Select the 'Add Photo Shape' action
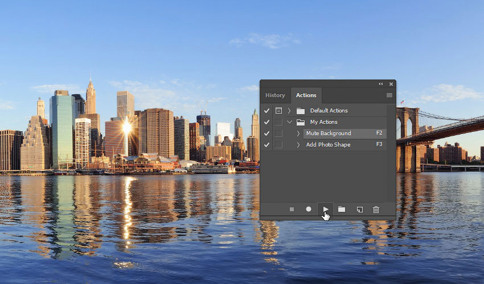 [x=328, y=145]
